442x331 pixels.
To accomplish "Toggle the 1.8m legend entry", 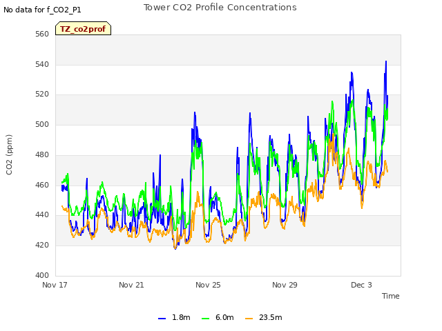I will 174,317.
